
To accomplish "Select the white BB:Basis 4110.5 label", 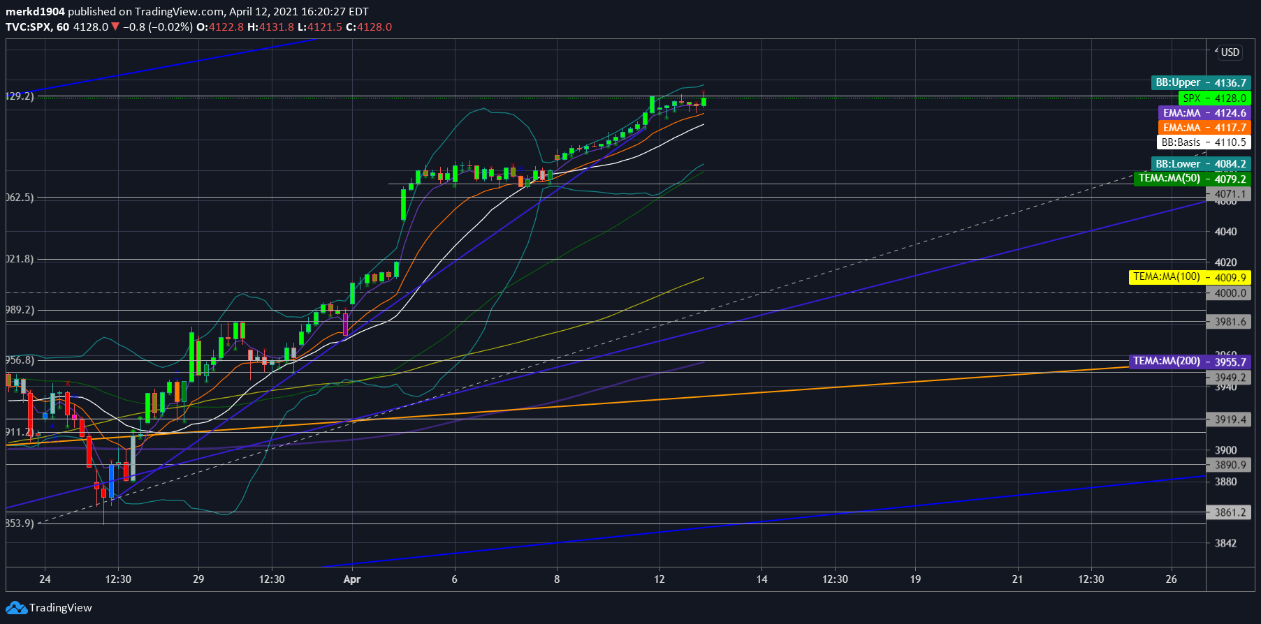I will click(x=1204, y=142).
